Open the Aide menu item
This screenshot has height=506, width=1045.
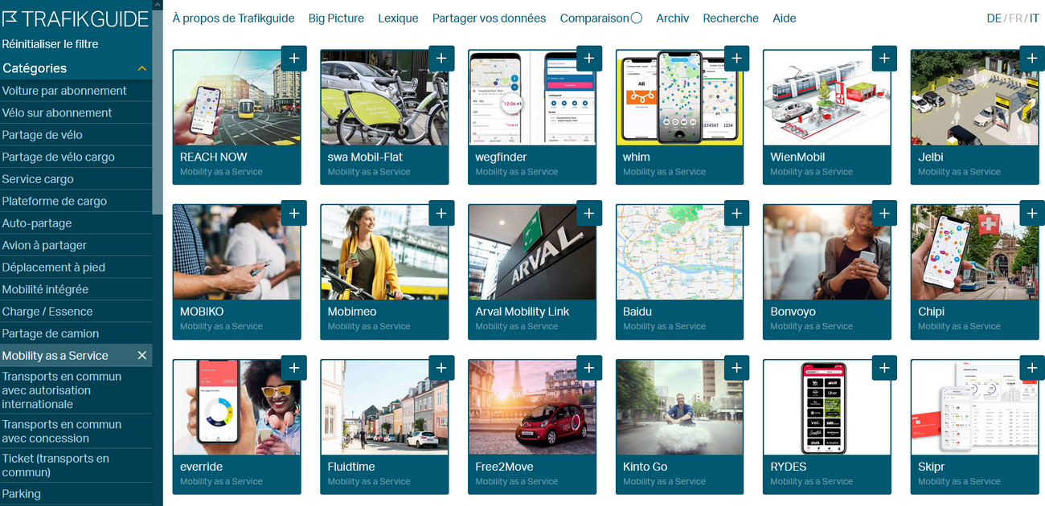(x=785, y=18)
